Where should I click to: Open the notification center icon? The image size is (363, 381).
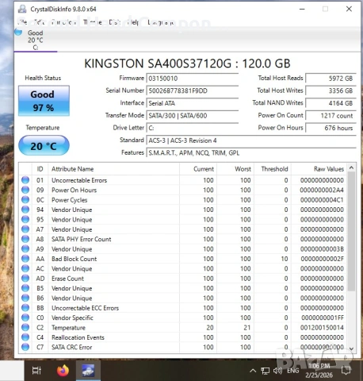[x=346, y=371]
